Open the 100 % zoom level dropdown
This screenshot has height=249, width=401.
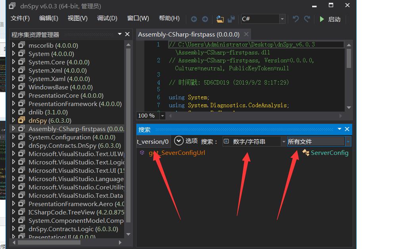[x=162, y=116]
